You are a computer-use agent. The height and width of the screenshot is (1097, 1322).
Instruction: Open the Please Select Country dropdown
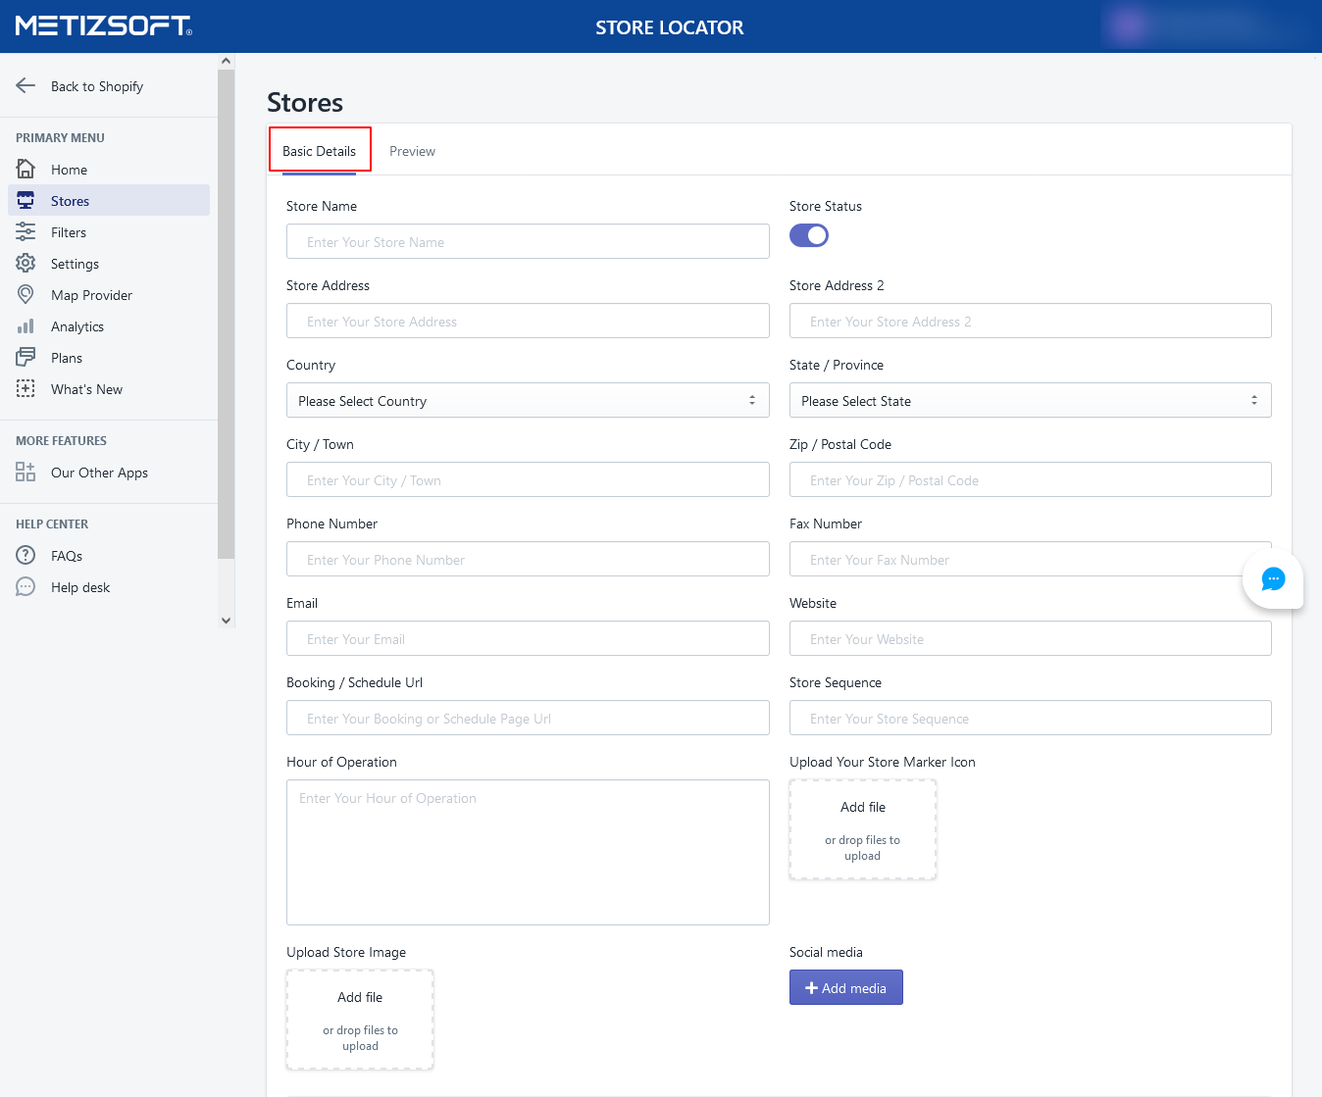(x=528, y=401)
